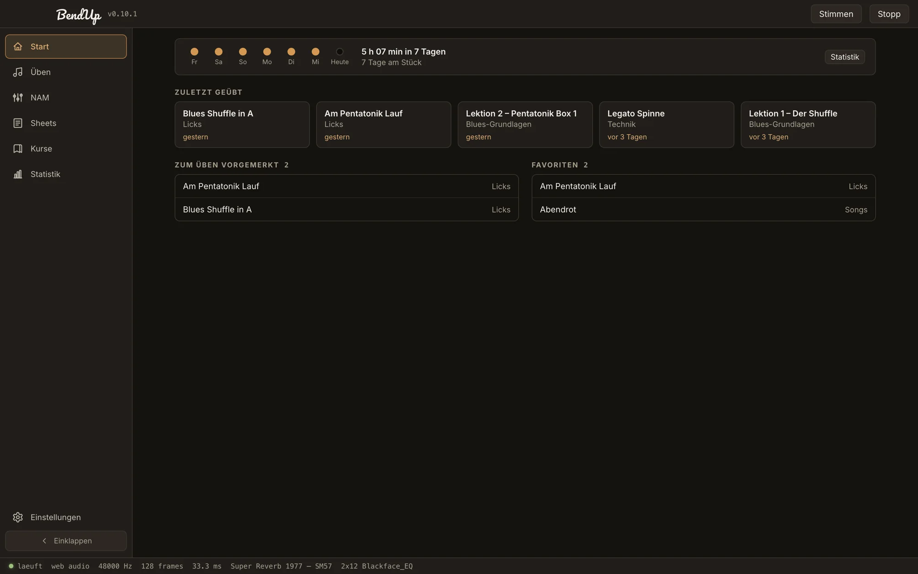Open Lektion 1 – Der Shuffle card

pos(808,124)
